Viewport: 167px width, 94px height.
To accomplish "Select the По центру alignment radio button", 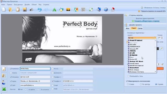I will point(141,84).
